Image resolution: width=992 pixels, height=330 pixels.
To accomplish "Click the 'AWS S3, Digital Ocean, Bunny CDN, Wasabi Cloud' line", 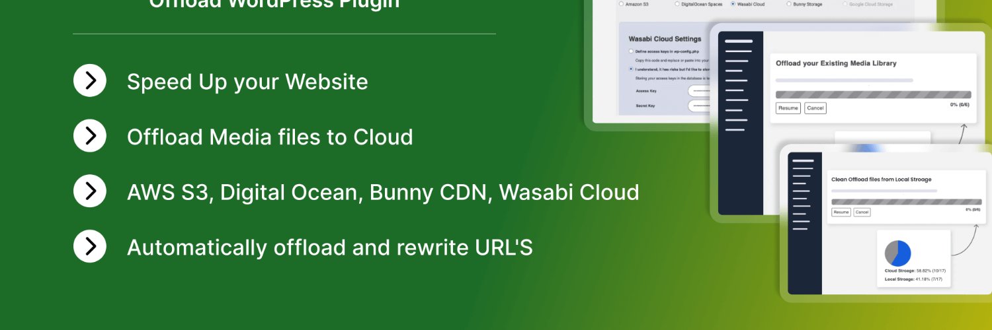I will (383, 193).
